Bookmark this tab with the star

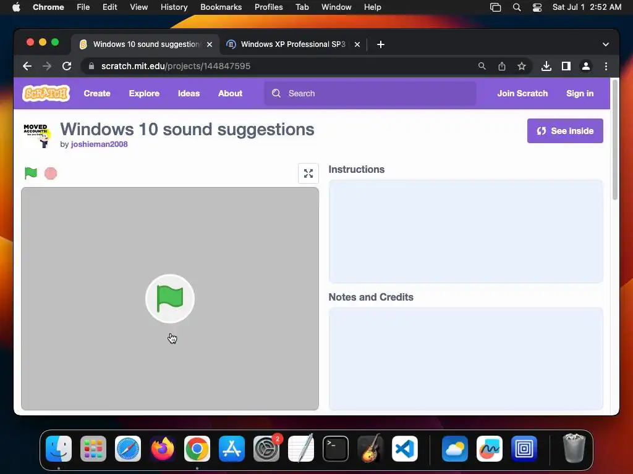click(522, 66)
